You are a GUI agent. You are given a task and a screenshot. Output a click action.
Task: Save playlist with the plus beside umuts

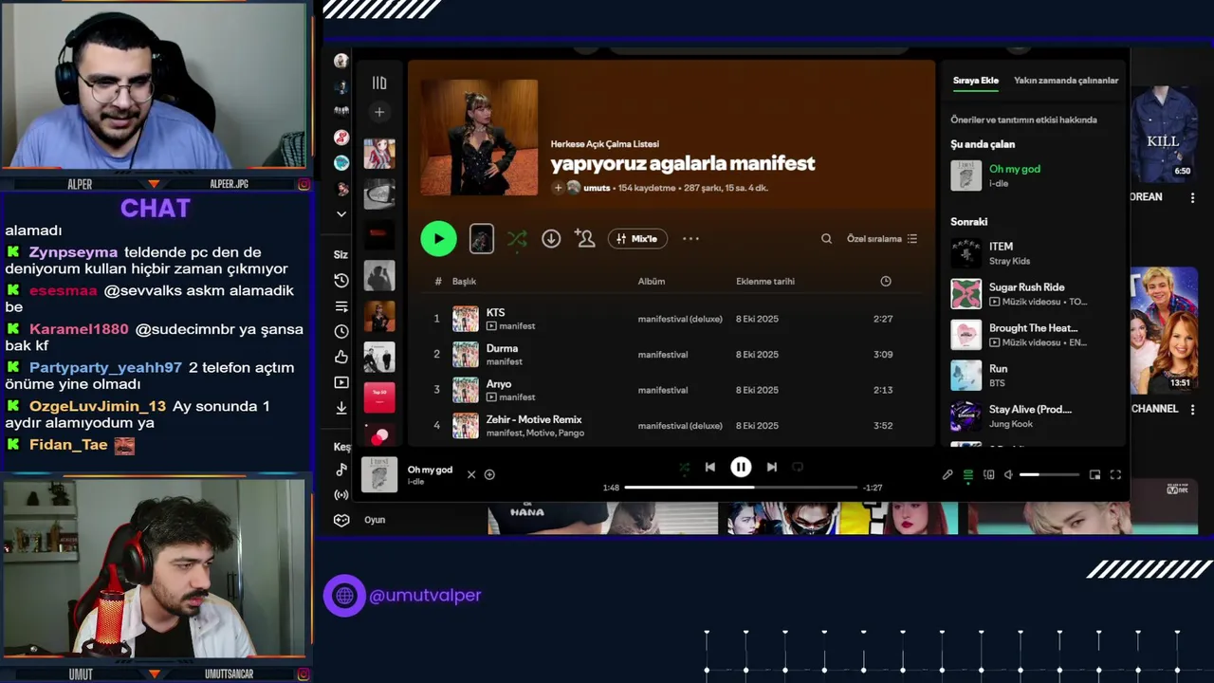click(558, 188)
